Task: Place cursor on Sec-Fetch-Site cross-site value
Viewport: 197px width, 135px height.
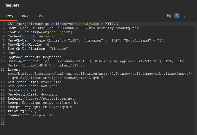Action: [x=51, y=82]
